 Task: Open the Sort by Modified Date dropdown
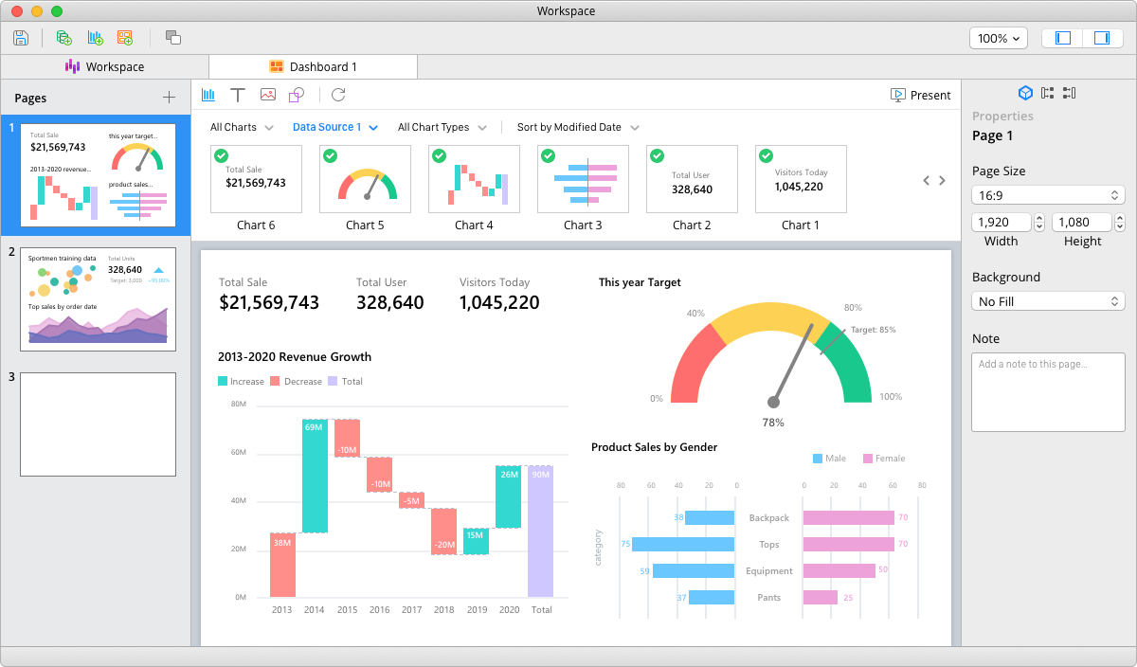tap(578, 127)
